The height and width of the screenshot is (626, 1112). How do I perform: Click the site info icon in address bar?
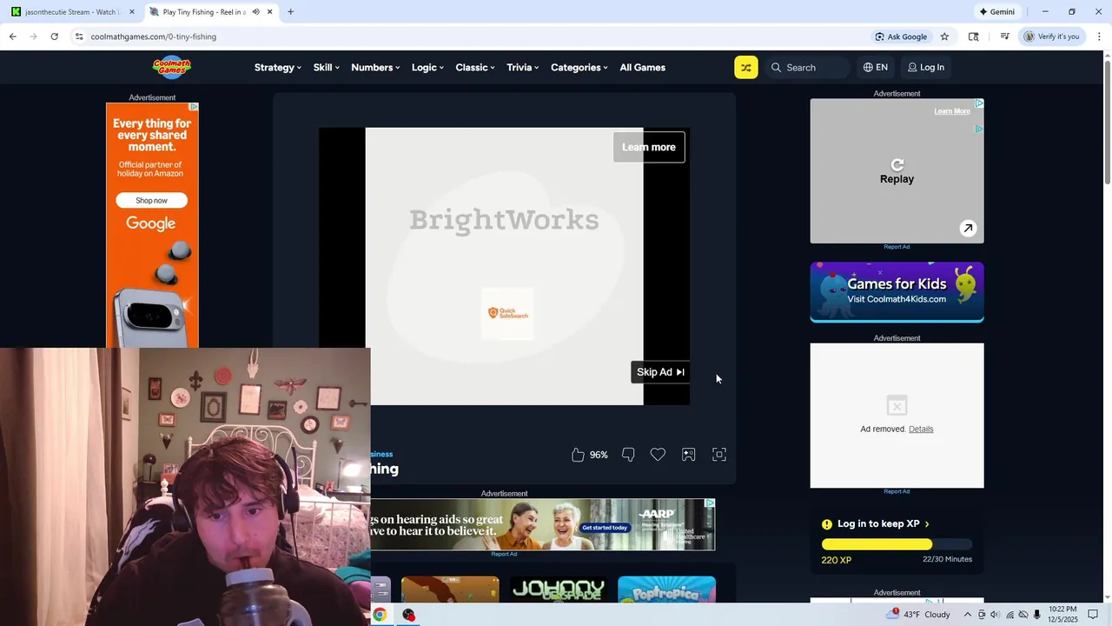pyautogui.click(x=79, y=37)
